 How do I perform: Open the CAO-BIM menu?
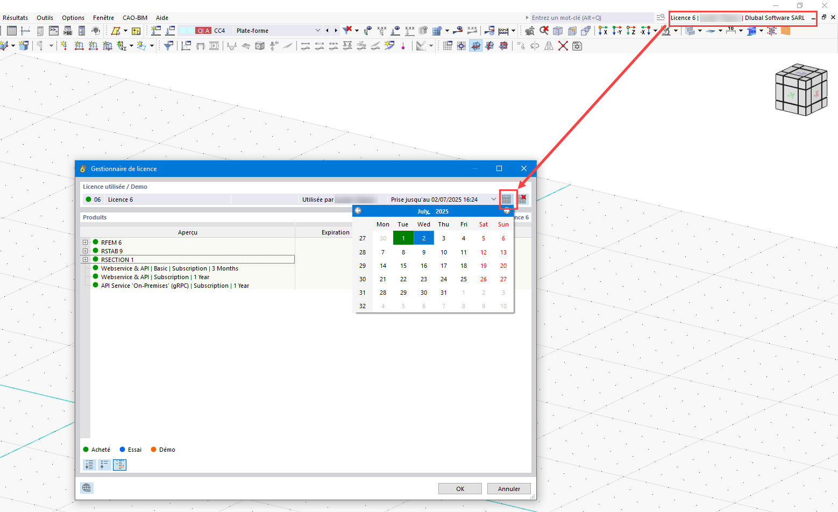(135, 18)
